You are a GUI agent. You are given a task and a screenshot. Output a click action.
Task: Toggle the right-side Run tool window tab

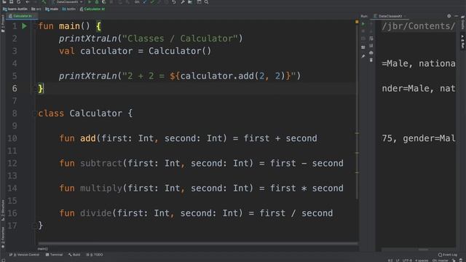click(463, 41)
